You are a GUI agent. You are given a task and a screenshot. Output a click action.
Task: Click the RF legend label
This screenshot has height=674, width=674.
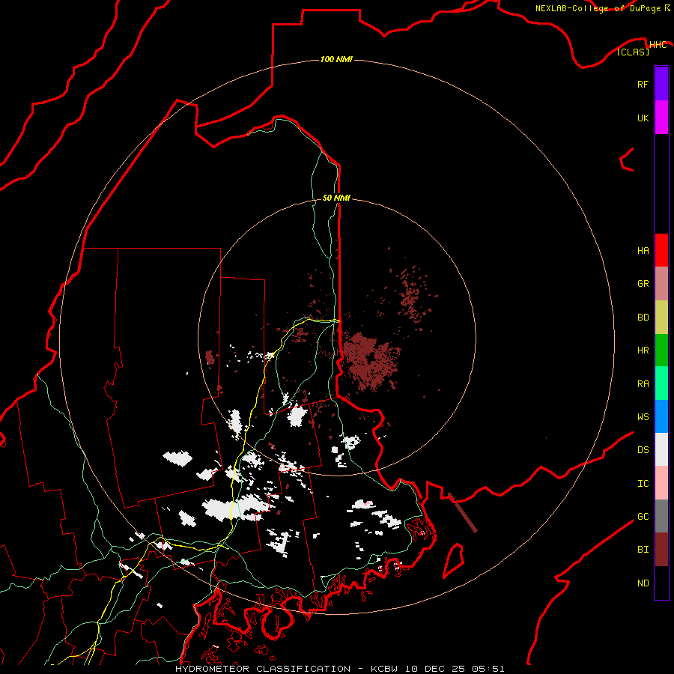click(643, 84)
